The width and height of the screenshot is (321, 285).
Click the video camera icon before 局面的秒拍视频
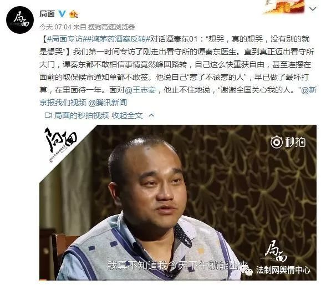[48, 115]
